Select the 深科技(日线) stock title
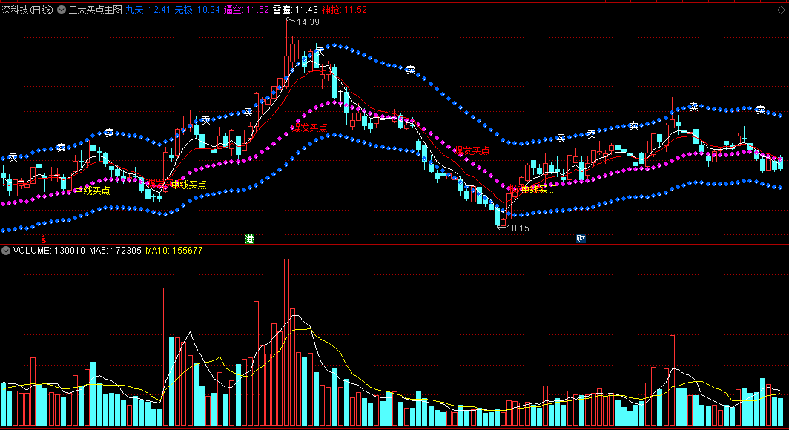The image size is (789, 430). (27, 10)
